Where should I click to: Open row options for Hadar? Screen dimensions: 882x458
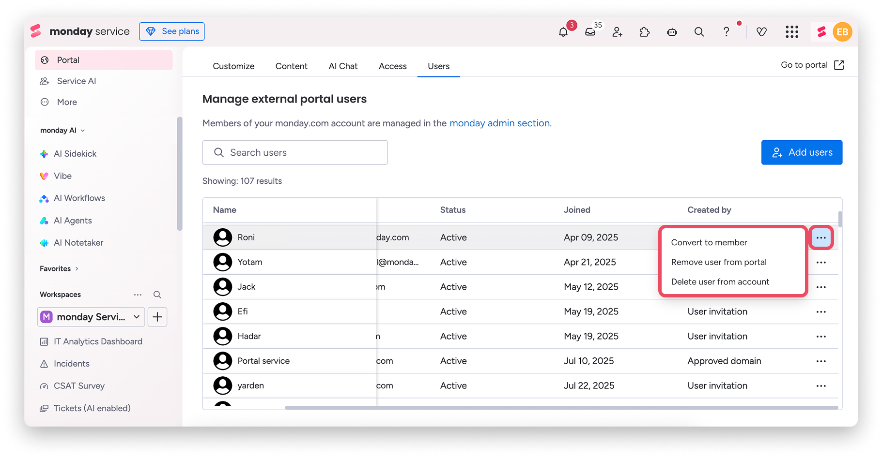tap(821, 336)
